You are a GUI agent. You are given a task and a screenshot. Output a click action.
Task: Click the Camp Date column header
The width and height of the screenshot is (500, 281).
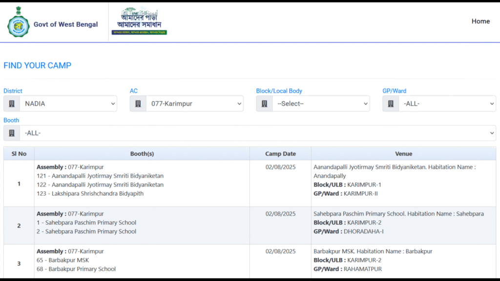(x=280, y=154)
